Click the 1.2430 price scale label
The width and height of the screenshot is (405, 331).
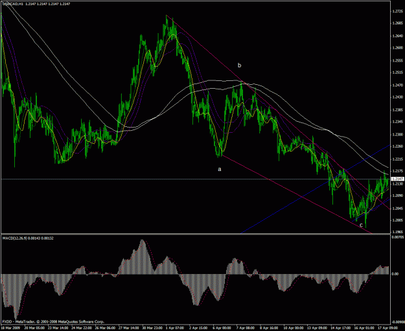click(397, 97)
